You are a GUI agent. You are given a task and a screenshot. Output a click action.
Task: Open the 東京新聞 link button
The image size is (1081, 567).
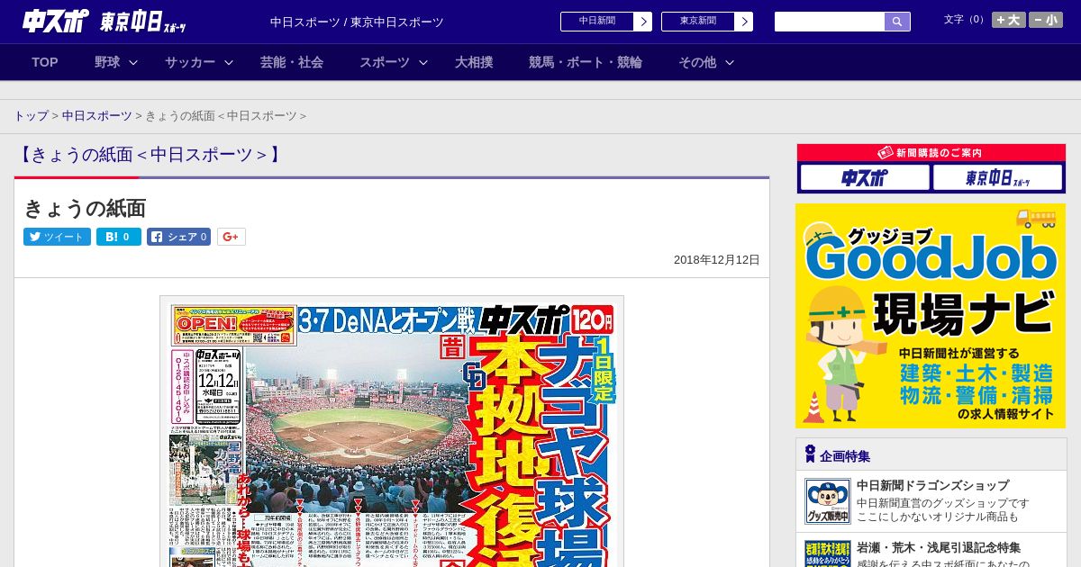click(707, 22)
